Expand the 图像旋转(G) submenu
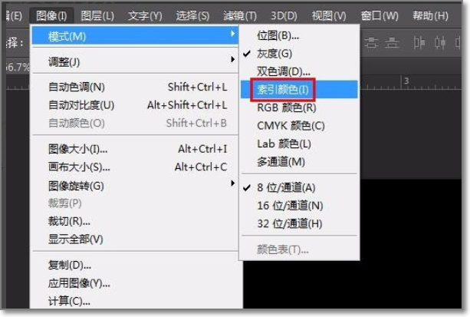 coord(135,186)
